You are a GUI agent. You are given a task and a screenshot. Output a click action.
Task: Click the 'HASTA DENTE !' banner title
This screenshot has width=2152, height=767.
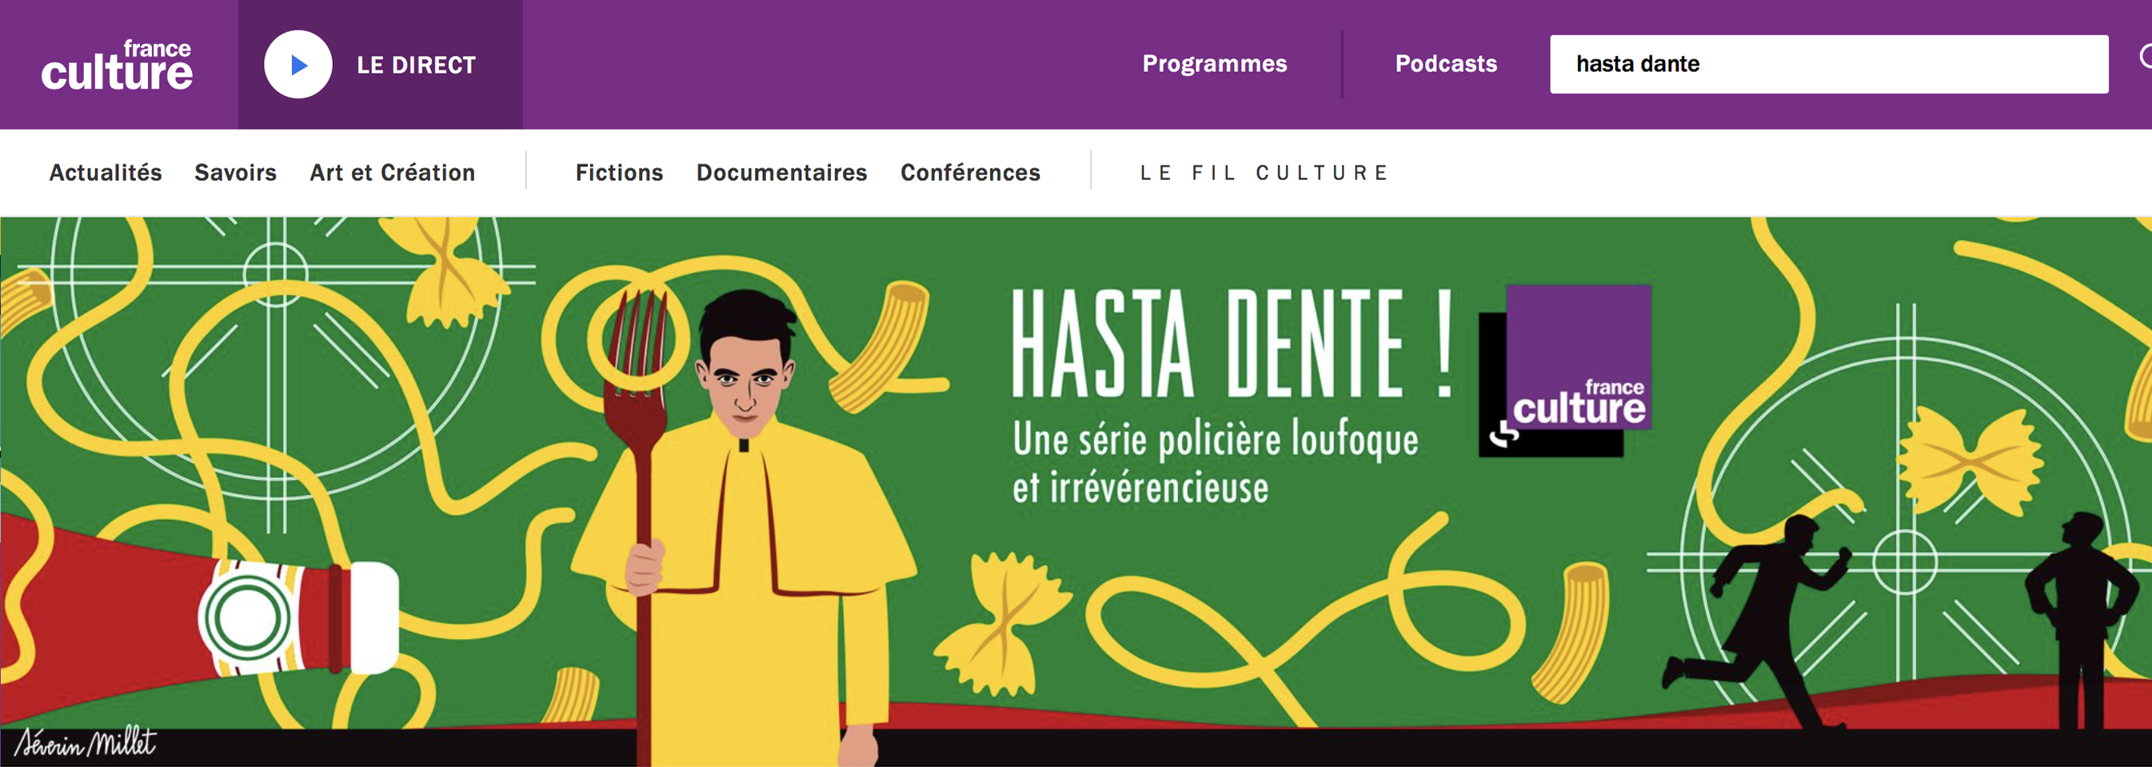[1232, 344]
